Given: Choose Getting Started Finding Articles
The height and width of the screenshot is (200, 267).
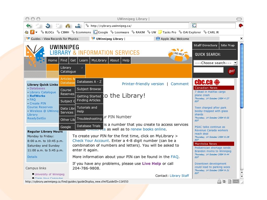Looking at the screenshot, I should click(x=89, y=98).
